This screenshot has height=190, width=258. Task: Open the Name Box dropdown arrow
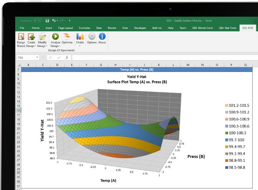pyautogui.click(x=37, y=58)
